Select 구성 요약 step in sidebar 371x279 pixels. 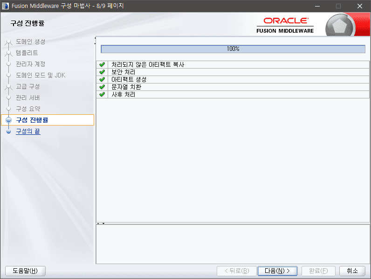[28, 109]
